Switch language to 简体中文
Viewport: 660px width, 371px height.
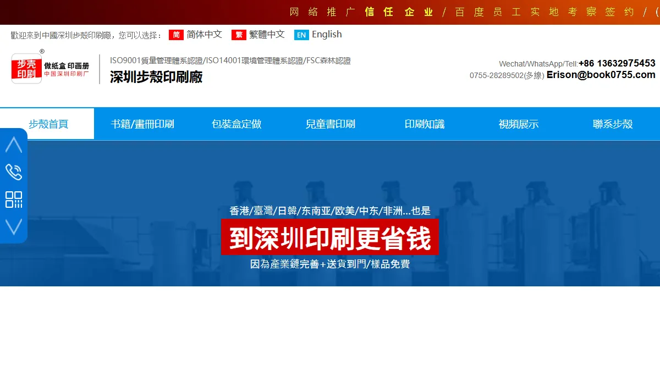pyautogui.click(x=204, y=34)
